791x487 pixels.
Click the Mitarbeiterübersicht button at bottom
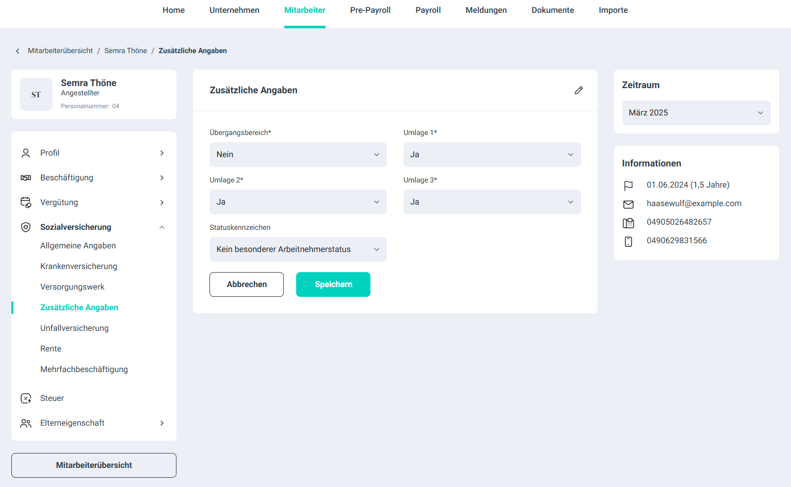(94, 465)
